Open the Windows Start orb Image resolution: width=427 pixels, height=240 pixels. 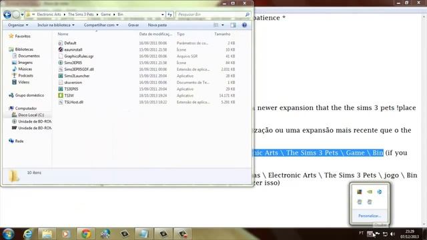point(9,234)
